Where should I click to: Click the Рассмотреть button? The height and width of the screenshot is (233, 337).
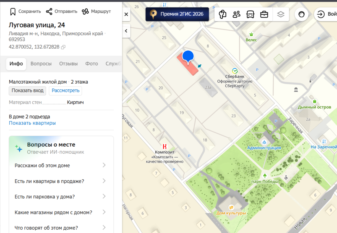pos(66,91)
